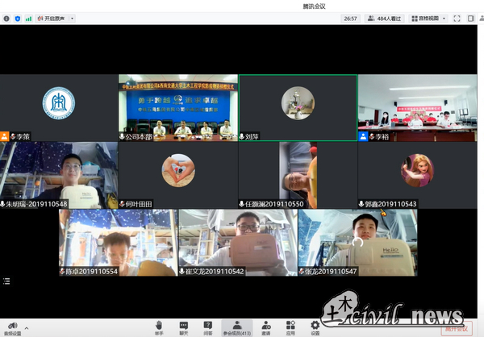Viewport: 484px width, 337px height.
Task: Click the 邀请 invite icon
Action: pos(266,326)
